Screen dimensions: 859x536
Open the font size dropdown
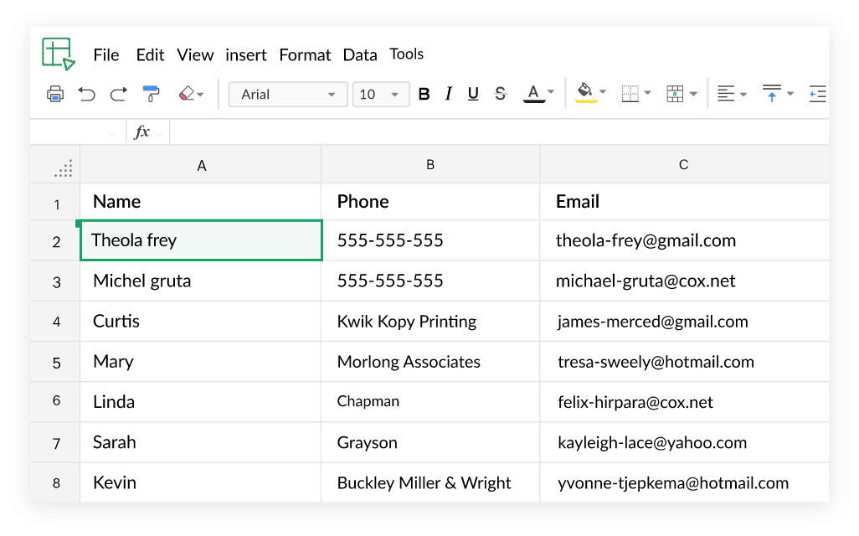click(381, 94)
